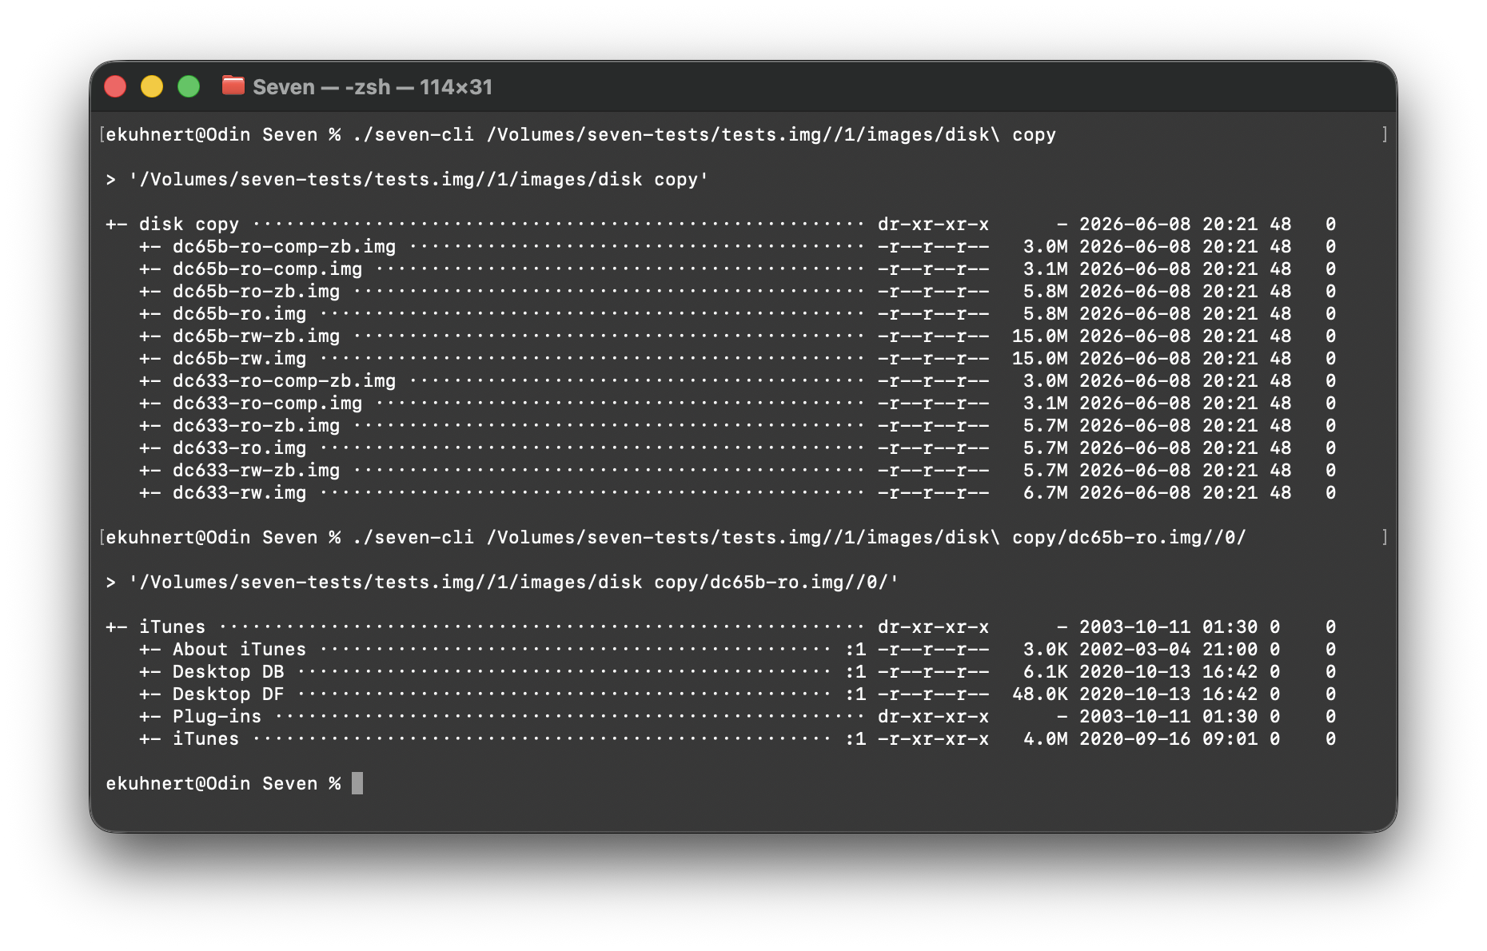Click the red close window button
1487x951 pixels.
[115, 86]
